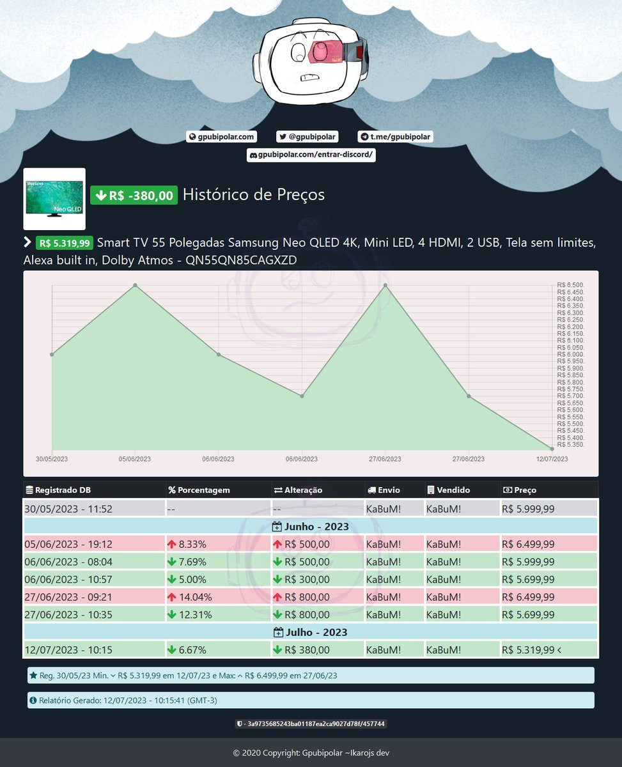Image resolution: width=622 pixels, height=767 pixels.
Task: Click the chart point at 12/07/2023 lowest price
Action: coord(552,449)
